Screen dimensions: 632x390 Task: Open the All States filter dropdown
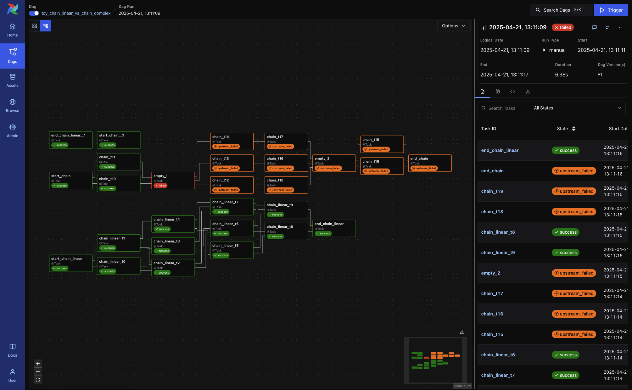(x=577, y=108)
